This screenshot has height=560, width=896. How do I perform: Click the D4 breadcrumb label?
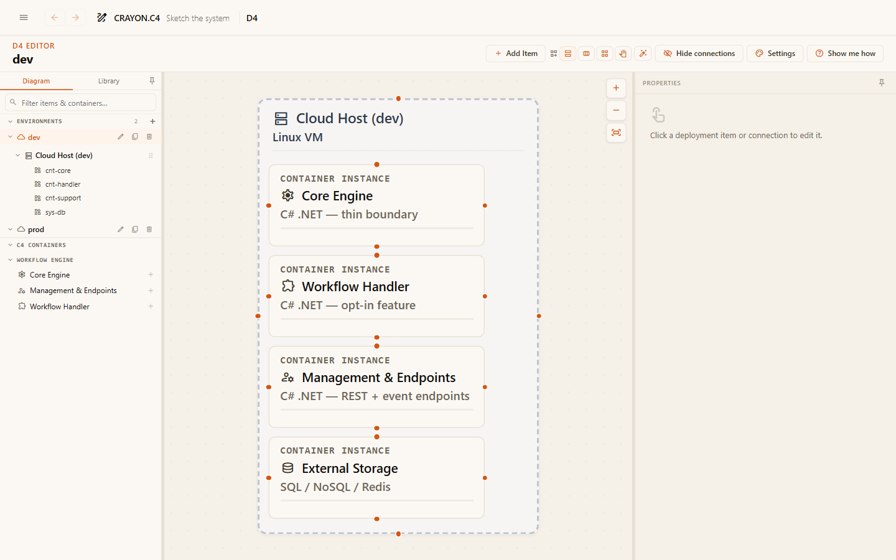252,18
